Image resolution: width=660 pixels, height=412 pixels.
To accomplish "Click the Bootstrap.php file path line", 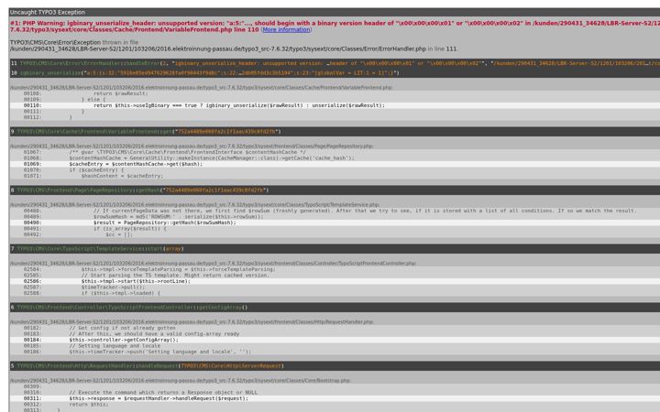I will [x=181, y=381].
